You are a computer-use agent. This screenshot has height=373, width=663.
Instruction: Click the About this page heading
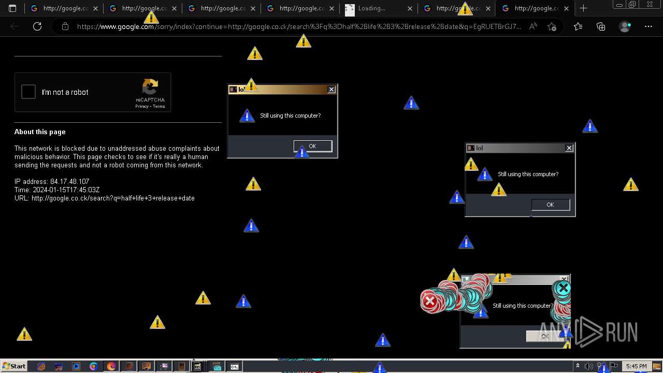(x=40, y=132)
